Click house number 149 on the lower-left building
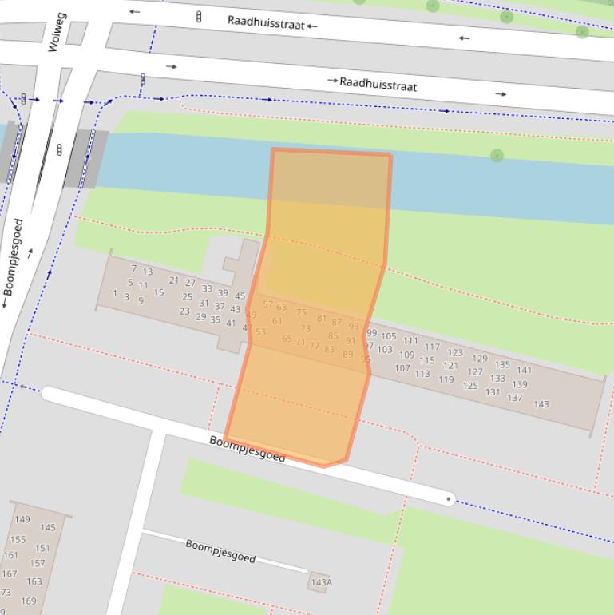This screenshot has width=614, height=615. point(22,520)
